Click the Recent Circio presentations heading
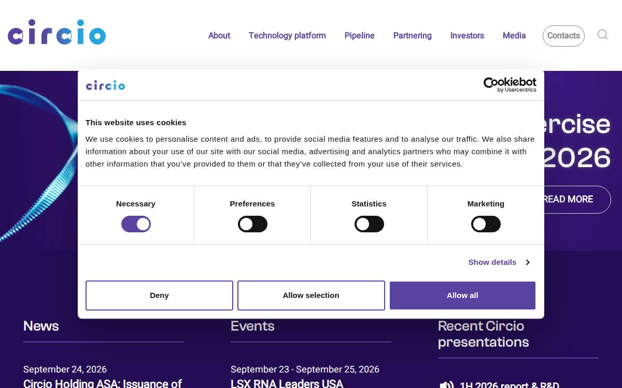622x388 pixels. click(x=483, y=334)
